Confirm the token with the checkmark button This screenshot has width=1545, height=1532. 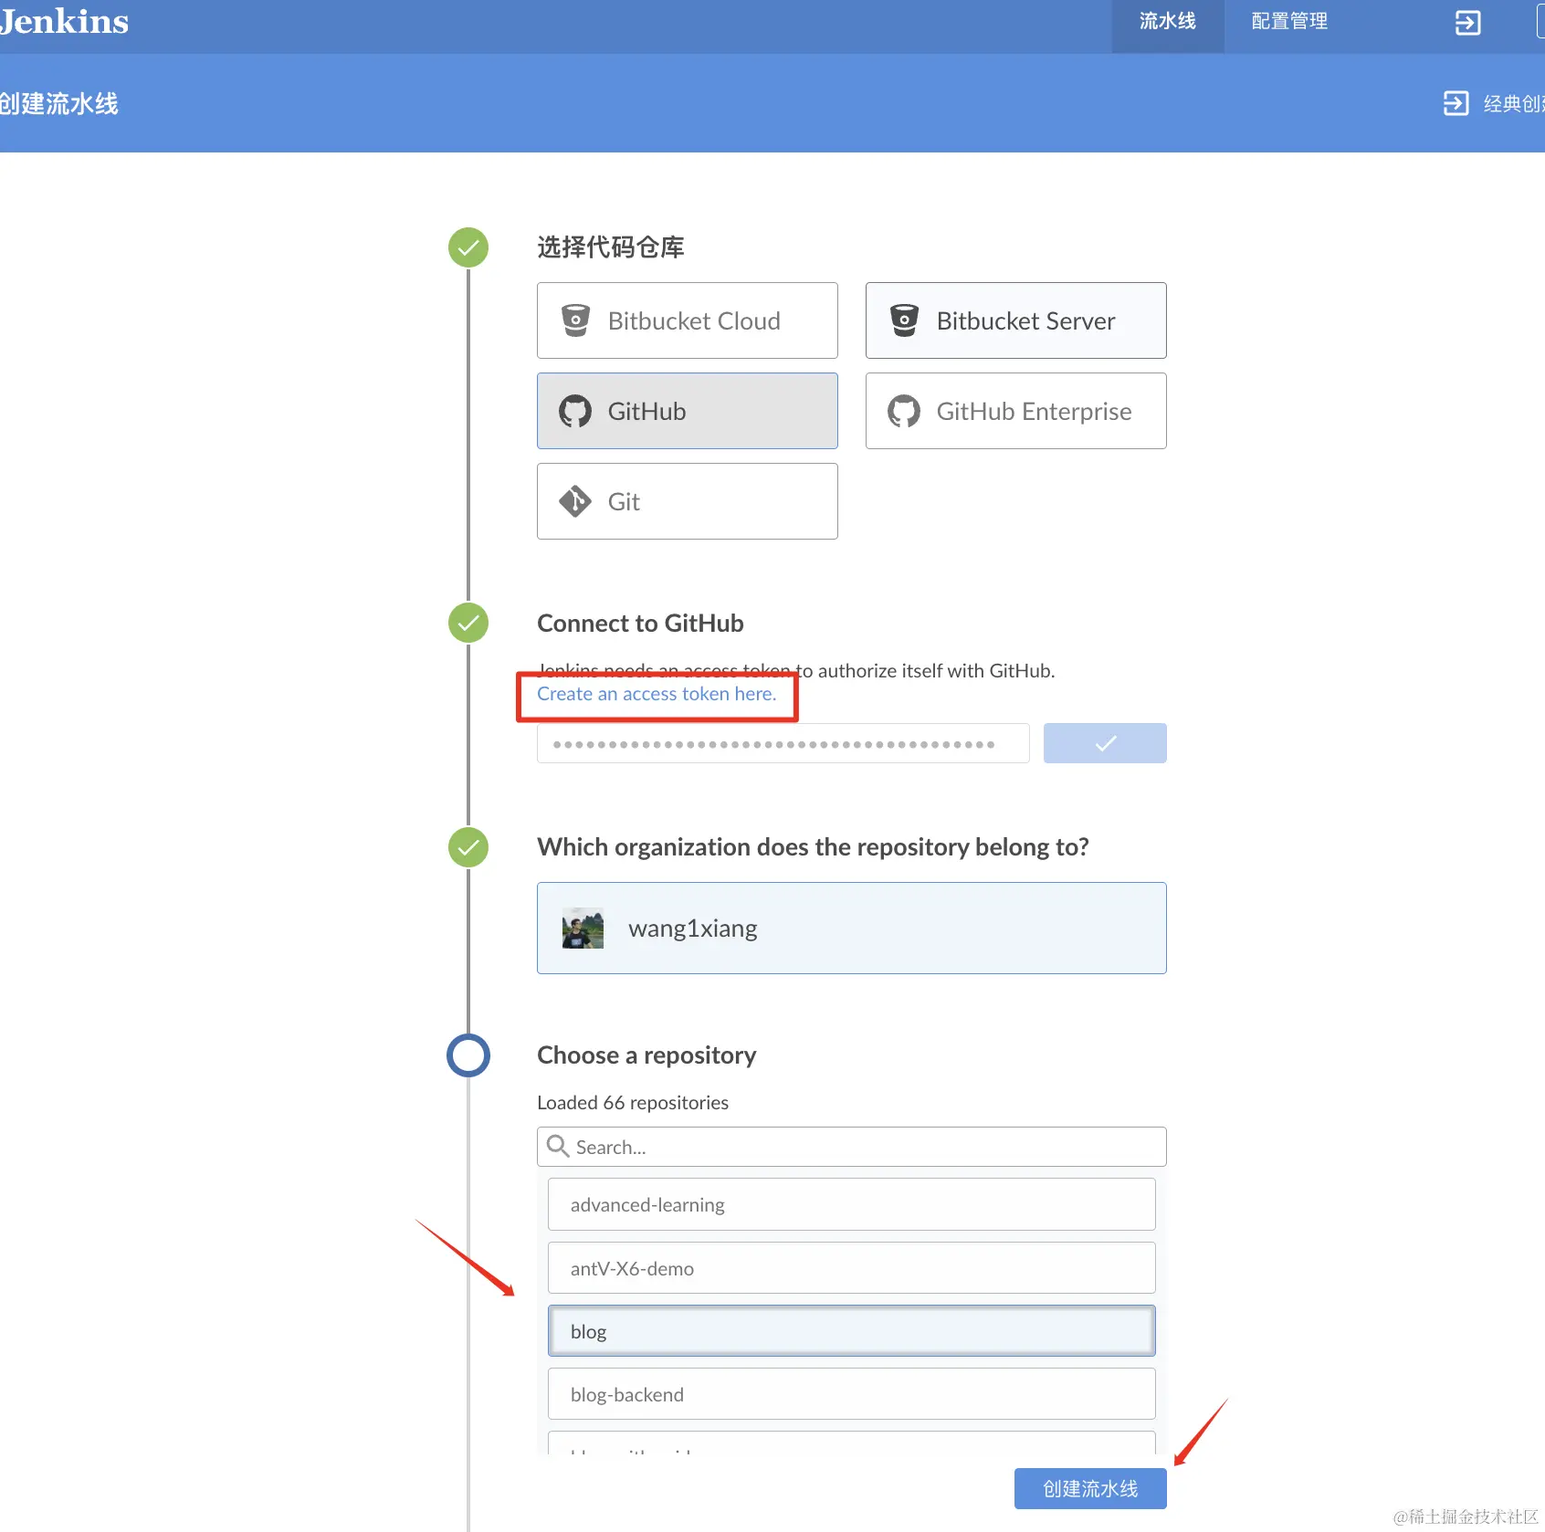1105,743
